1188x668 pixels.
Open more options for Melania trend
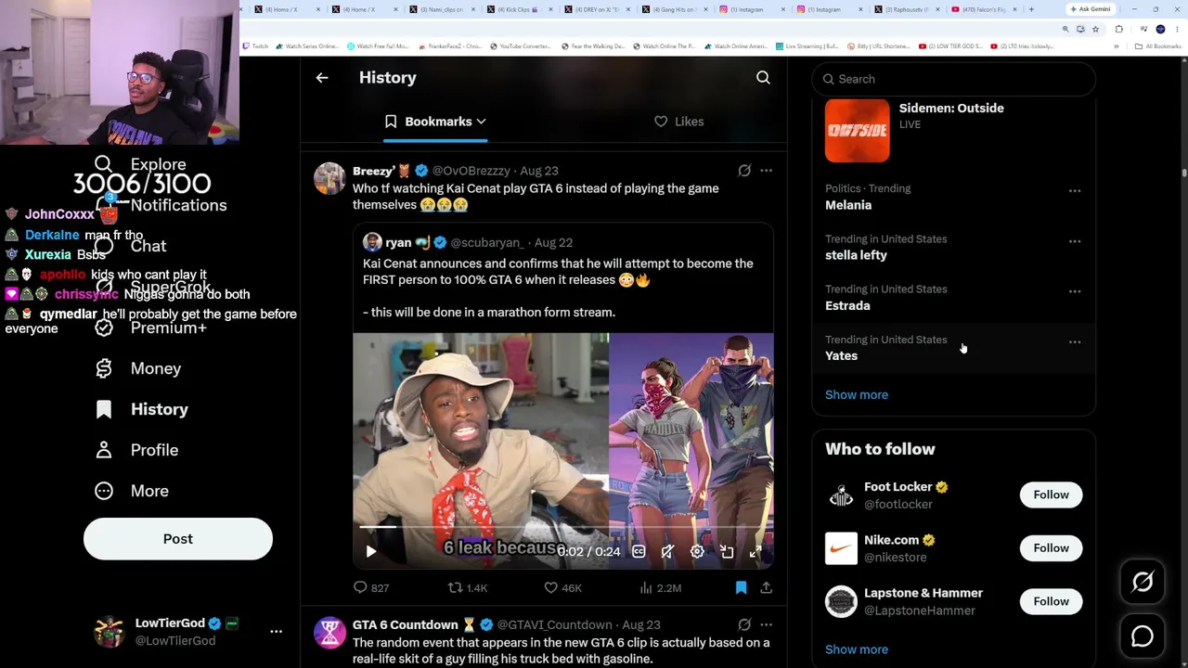(x=1075, y=190)
